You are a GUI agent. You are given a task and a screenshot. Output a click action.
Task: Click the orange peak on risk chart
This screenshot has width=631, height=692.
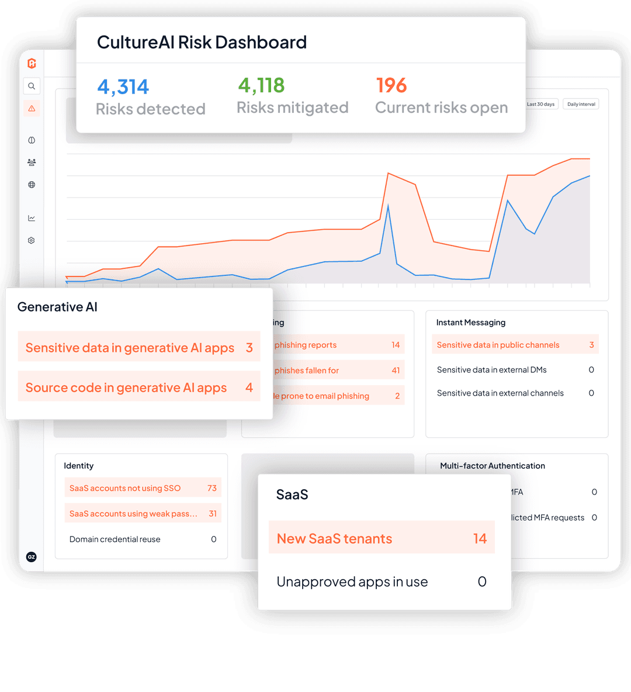point(389,174)
